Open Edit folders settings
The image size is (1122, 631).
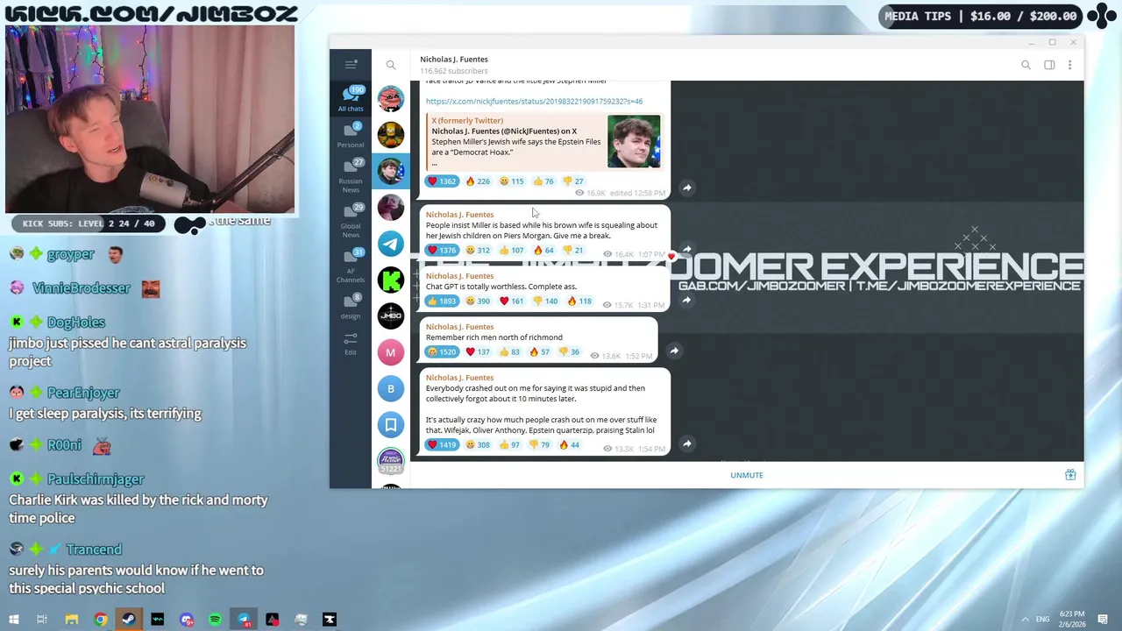point(351,343)
